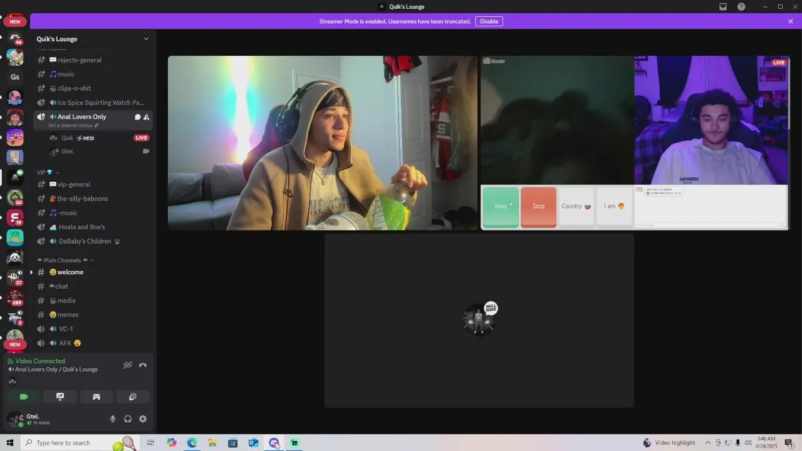Toggle noise suppression icon

tap(128, 365)
